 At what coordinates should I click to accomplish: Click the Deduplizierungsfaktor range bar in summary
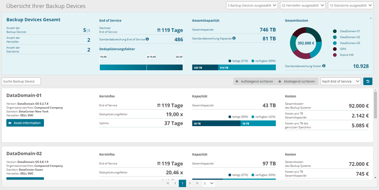141,67
